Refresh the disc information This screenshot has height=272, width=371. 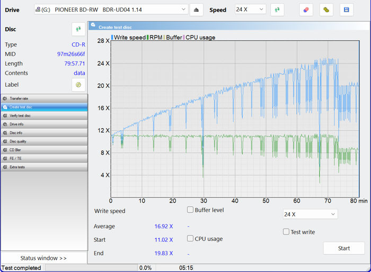[x=78, y=30]
